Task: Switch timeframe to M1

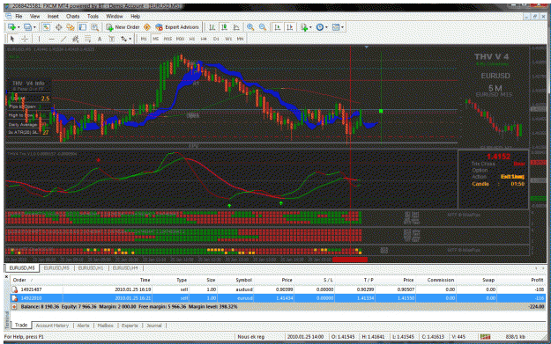Action: click(x=144, y=39)
